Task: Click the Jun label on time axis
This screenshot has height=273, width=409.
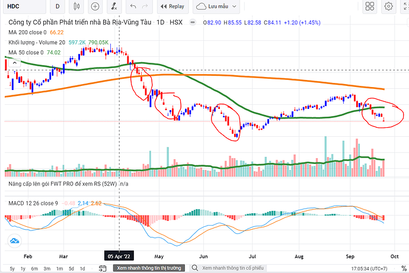Action: click(x=203, y=256)
